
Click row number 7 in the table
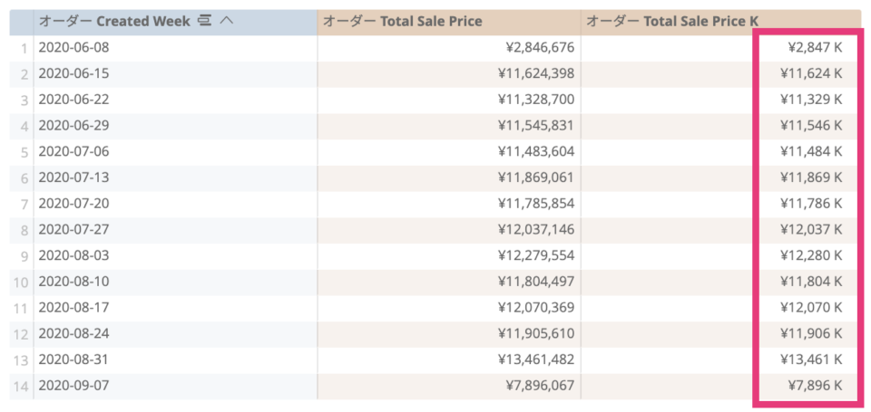pos(24,205)
